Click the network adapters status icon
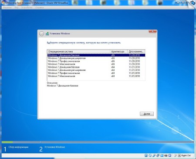Image resolution: width=196 pixels, height=159 pixels. point(158,156)
